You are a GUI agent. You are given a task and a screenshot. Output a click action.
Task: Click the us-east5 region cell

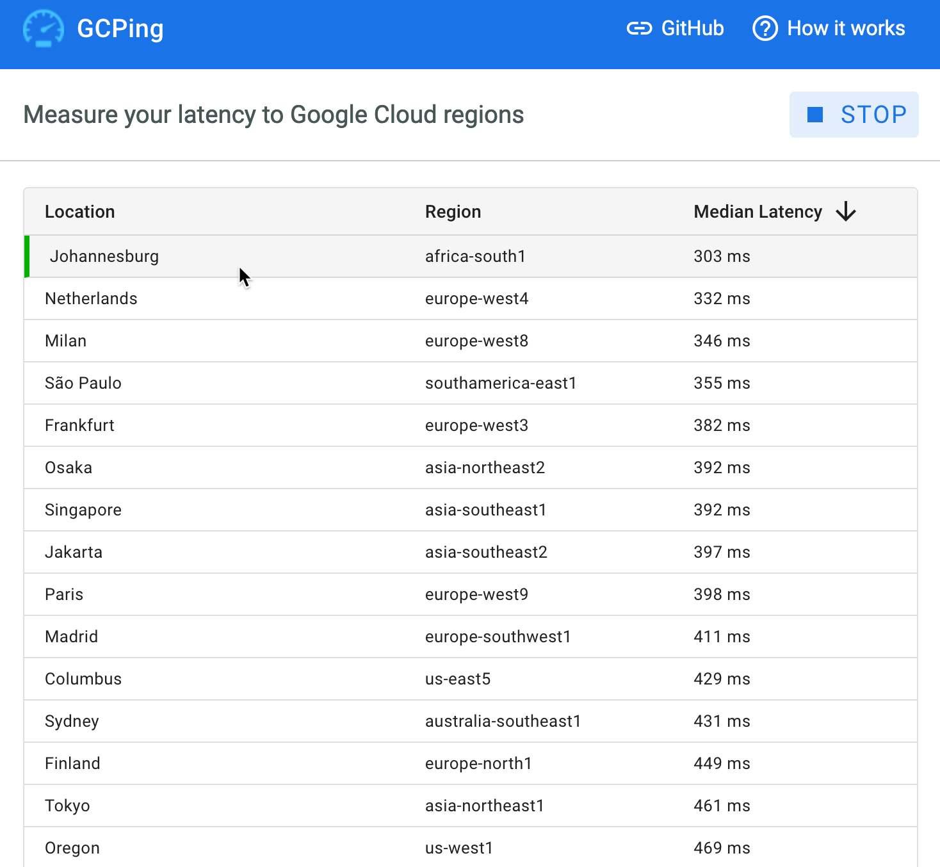pyautogui.click(x=458, y=679)
